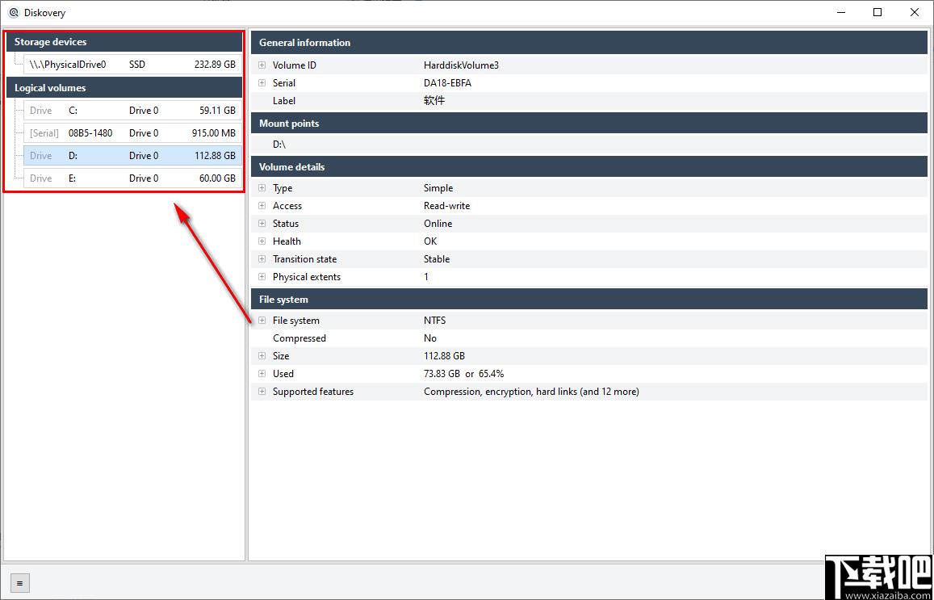Expand the Used space row
The width and height of the screenshot is (934, 600).
click(262, 374)
